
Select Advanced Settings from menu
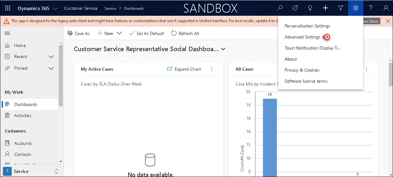(x=302, y=37)
